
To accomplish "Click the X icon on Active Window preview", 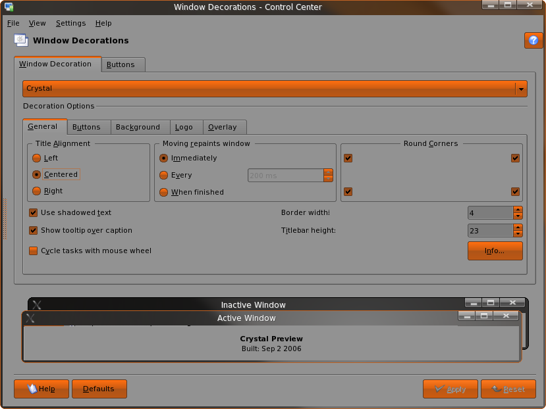I will coord(30,318).
